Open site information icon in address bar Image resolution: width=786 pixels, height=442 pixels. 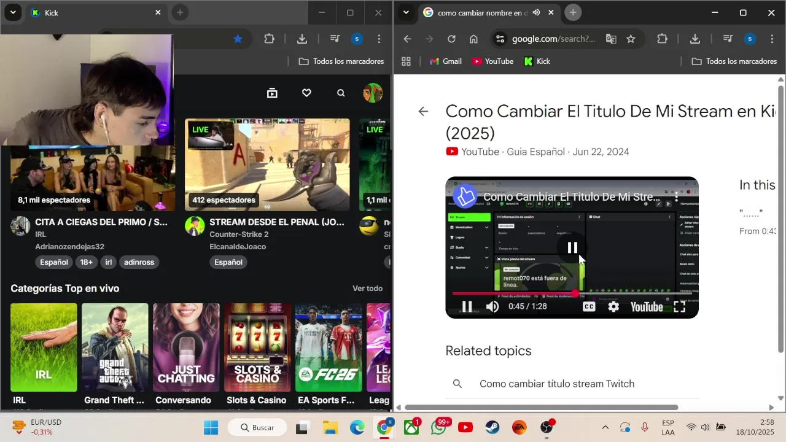click(500, 39)
